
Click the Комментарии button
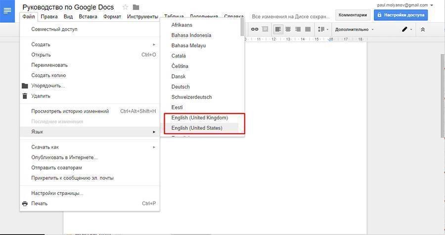point(353,15)
